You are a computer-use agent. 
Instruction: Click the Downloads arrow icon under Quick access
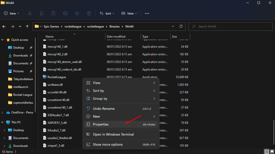click(10, 56)
